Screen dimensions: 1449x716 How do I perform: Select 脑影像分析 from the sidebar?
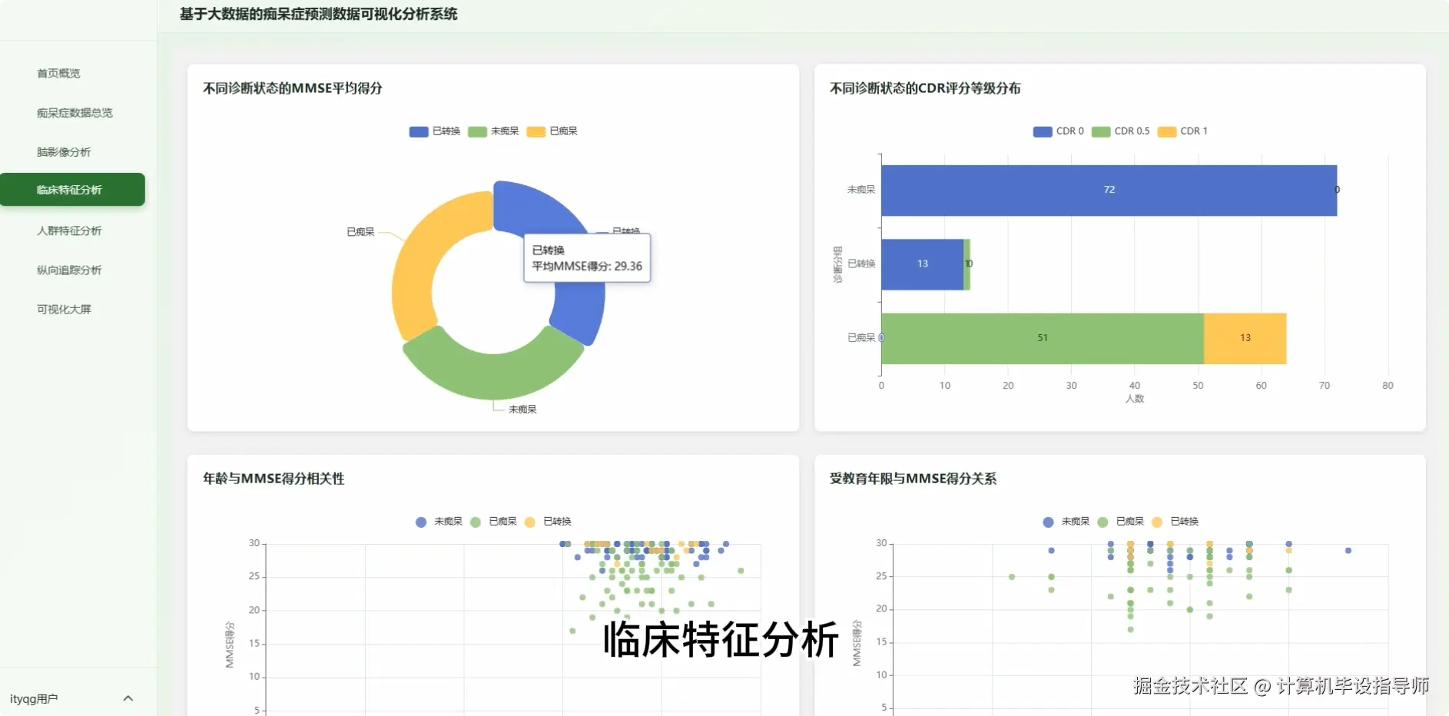point(64,151)
